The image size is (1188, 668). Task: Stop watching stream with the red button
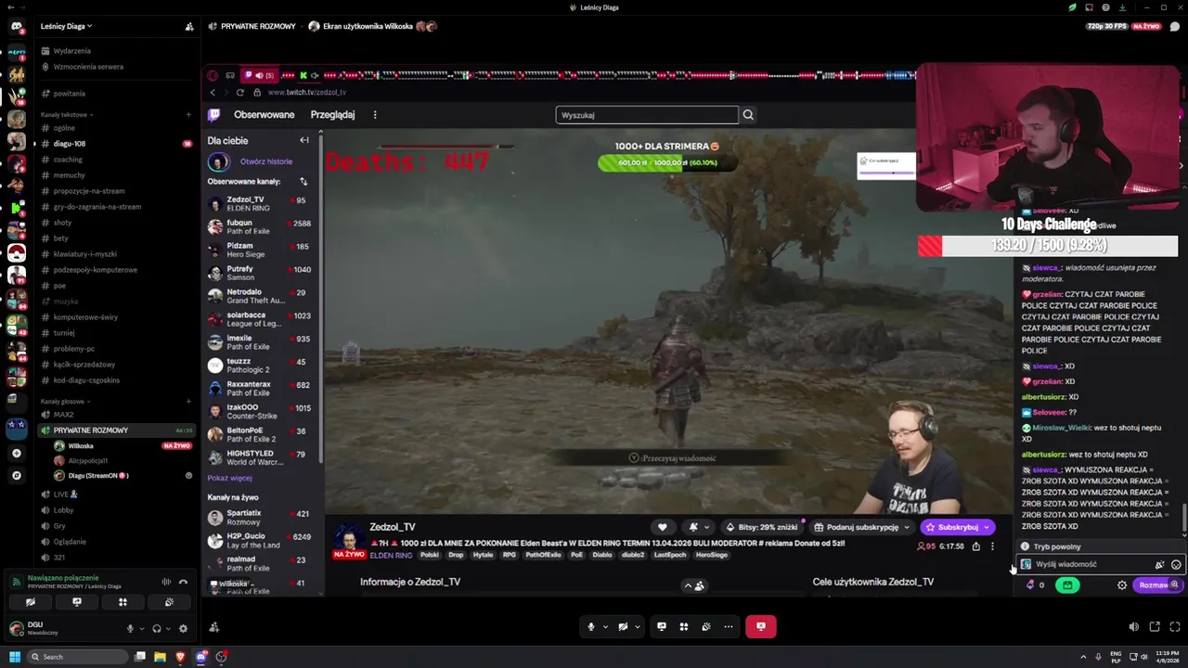click(760, 626)
